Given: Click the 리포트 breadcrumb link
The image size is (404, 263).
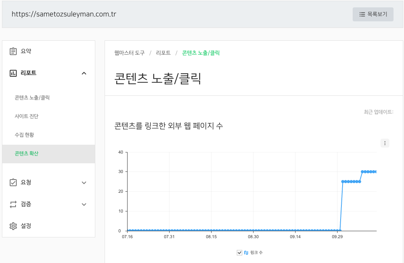Looking at the screenshot, I should click(163, 53).
